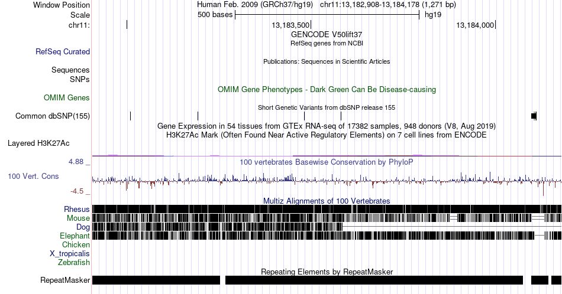The image size is (562, 294).
Task: Click the Rhesus alignment row label
Action: [77, 209]
